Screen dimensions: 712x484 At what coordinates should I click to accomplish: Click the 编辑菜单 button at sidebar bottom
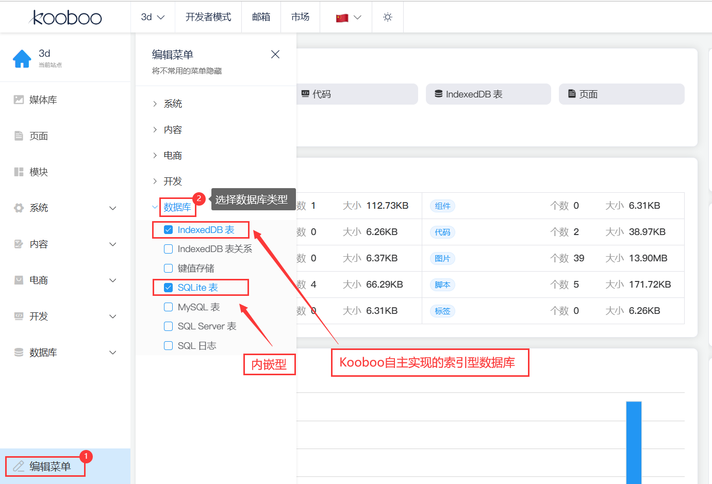click(65, 466)
